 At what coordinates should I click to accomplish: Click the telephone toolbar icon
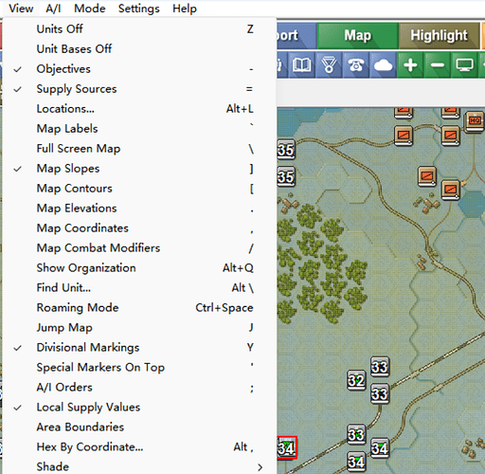click(356, 65)
